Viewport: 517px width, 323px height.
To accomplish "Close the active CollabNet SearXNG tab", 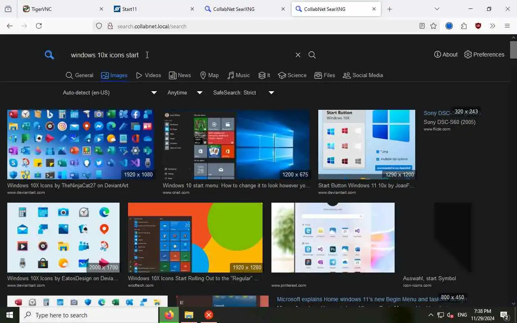I will 374,9.
